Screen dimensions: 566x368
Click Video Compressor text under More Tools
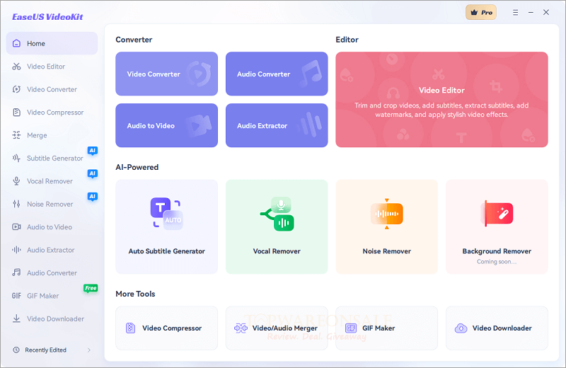point(172,328)
